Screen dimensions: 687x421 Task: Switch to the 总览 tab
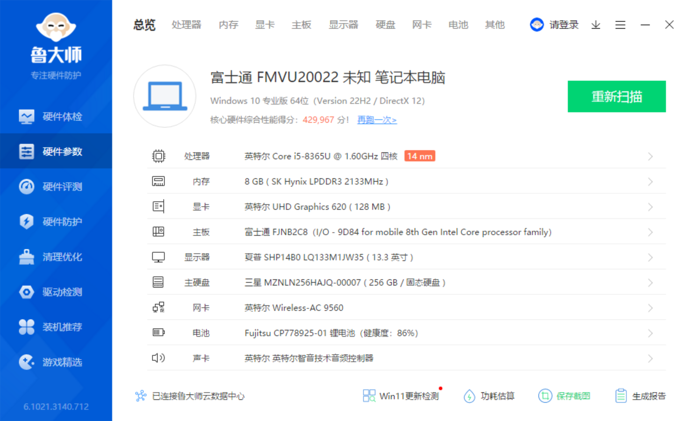click(x=144, y=25)
